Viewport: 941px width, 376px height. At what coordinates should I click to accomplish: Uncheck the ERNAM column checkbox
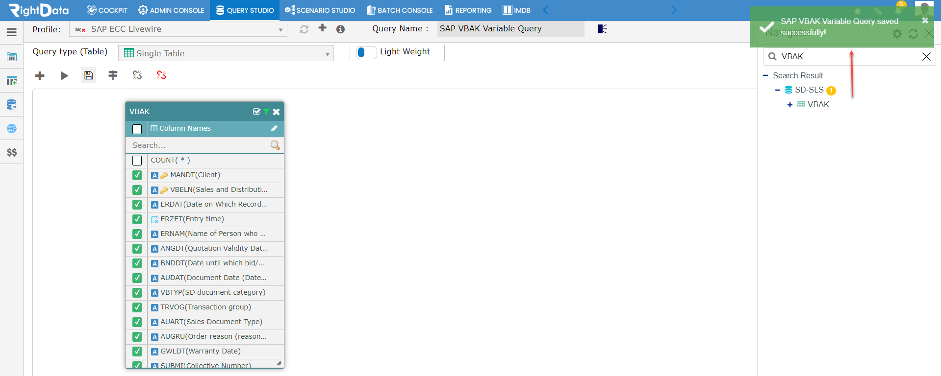coord(137,234)
